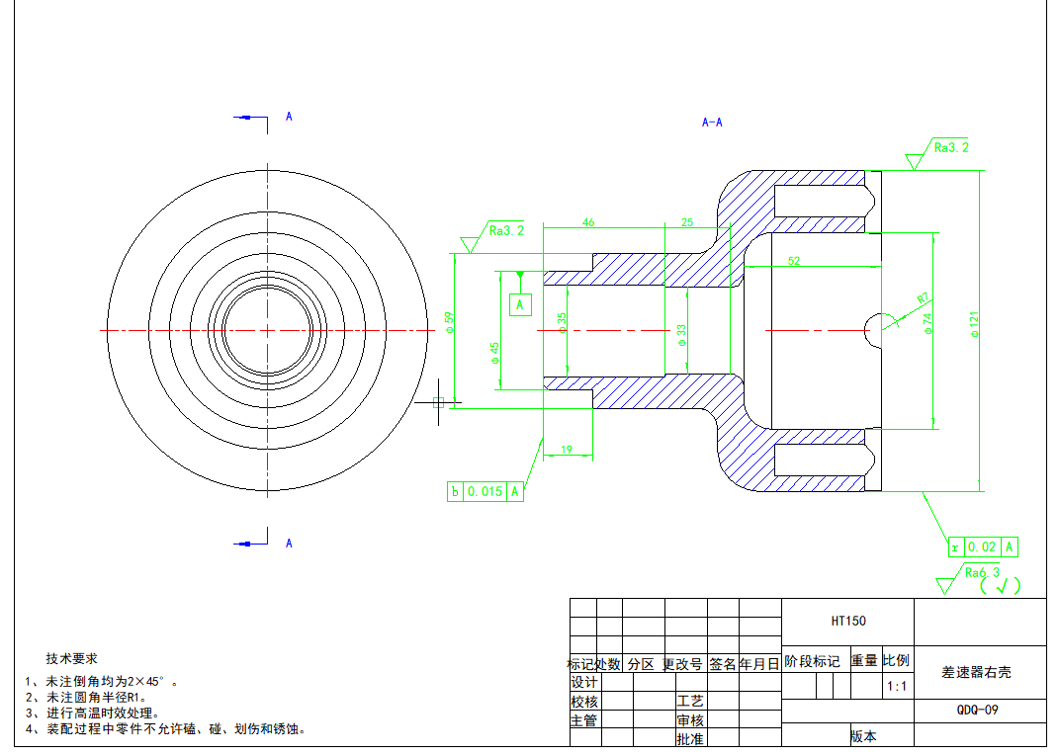Select the 技术要求 heading text
The height and width of the screenshot is (756, 1059).
tap(71, 658)
